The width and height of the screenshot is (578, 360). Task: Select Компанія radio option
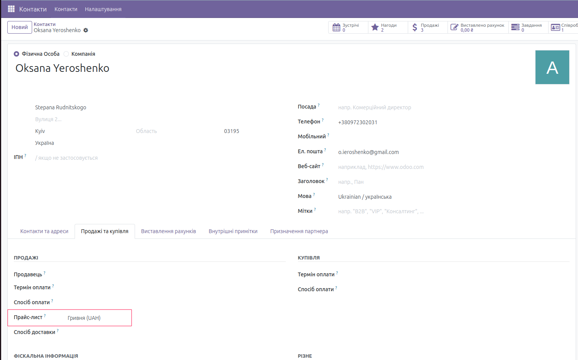[66, 54]
